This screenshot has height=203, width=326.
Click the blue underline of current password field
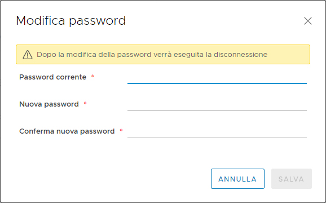click(x=217, y=83)
